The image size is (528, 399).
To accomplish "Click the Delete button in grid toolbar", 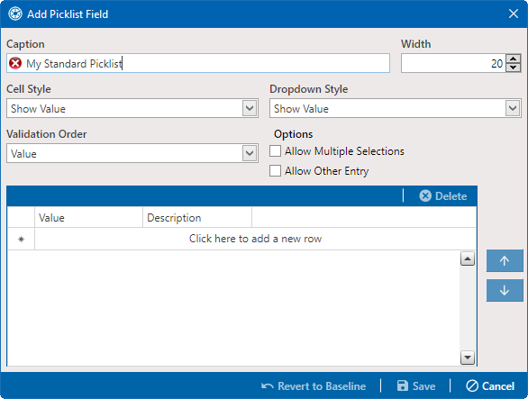I will pos(443,196).
